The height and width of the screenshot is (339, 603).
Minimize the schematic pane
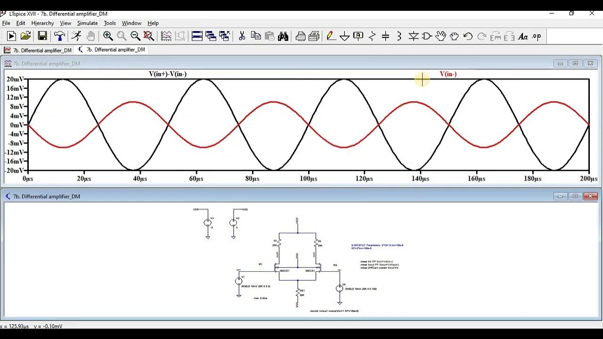click(x=560, y=196)
